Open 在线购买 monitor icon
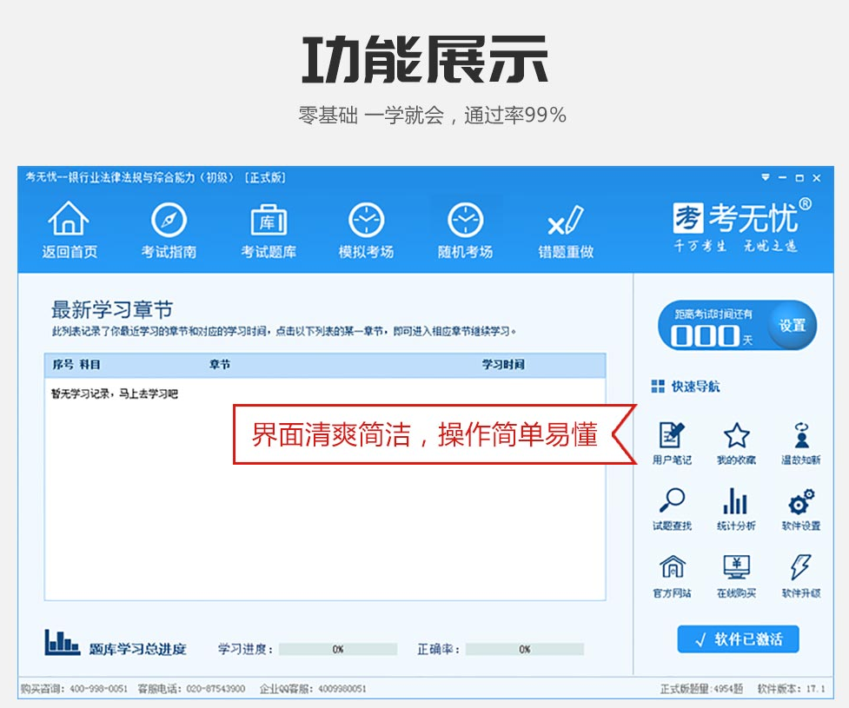The height and width of the screenshot is (708, 849). click(736, 566)
